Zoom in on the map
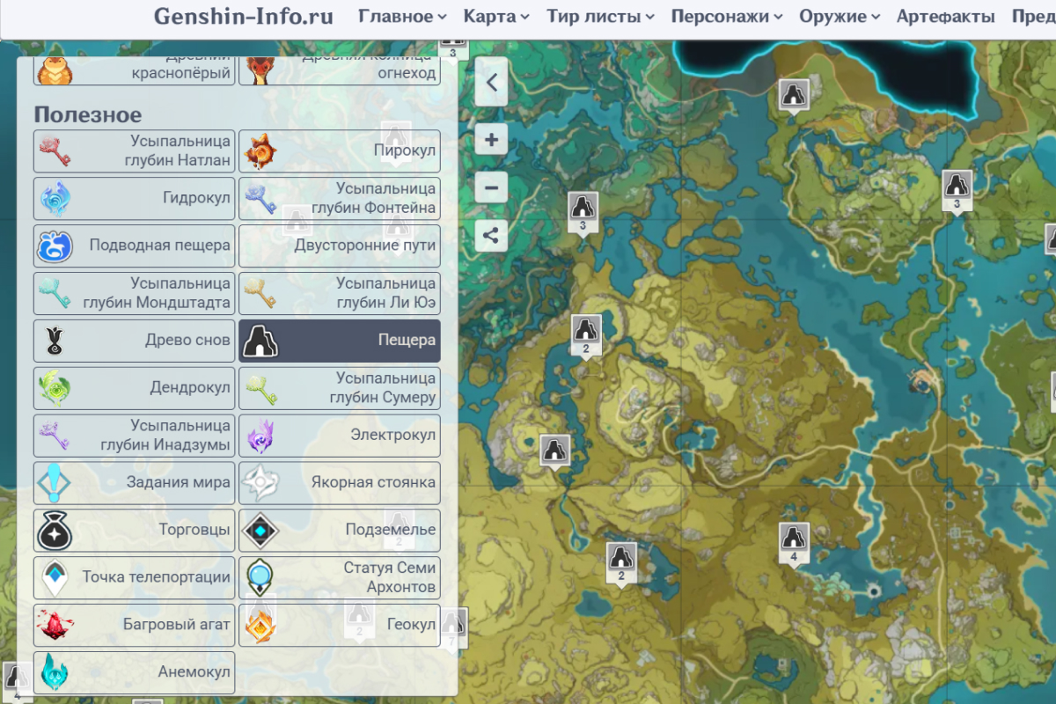 pos(491,140)
